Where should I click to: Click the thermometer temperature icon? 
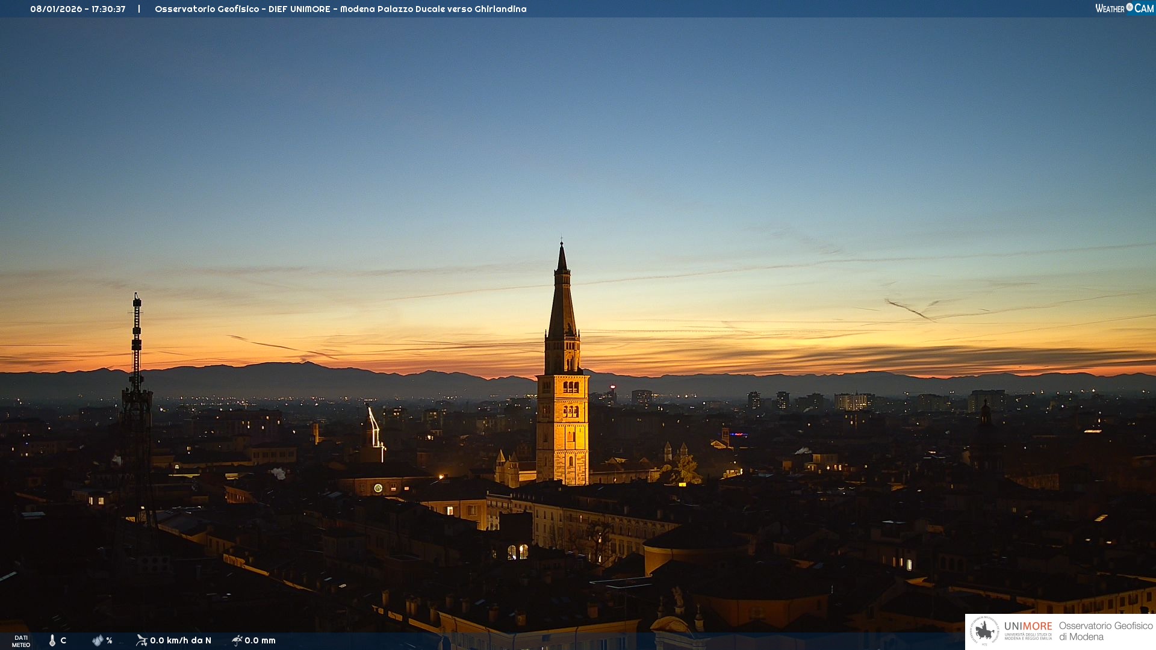(x=52, y=640)
